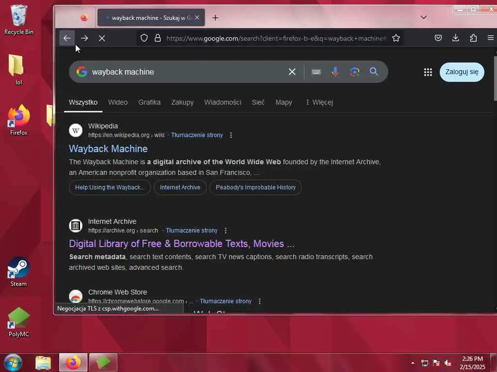The image size is (497, 372).
Task: Clear the Google search box text
Action: [292, 72]
